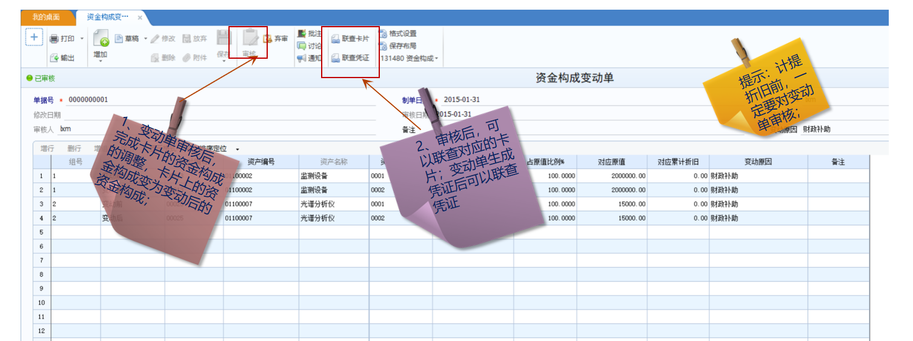Click the 对应原值 column header
Viewport: 913px width, 341px height.
(611, 162)
